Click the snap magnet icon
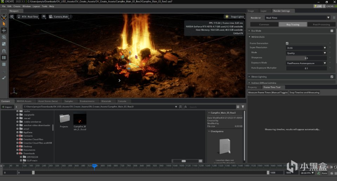 point(4,51)
